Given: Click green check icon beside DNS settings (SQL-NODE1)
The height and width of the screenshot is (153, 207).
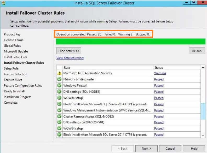Looking at the screenshot, I should [x=59, y=92].
